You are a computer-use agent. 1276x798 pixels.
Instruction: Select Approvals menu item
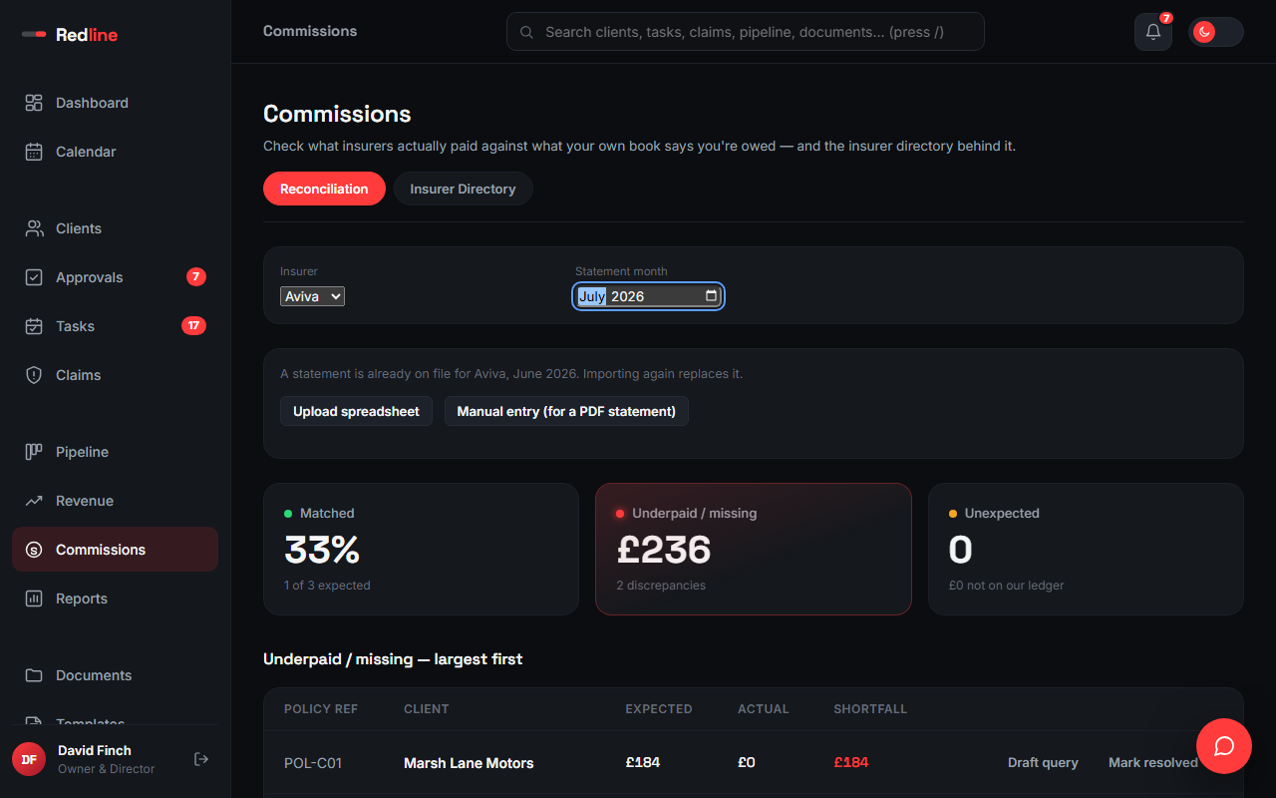point(115,277)
